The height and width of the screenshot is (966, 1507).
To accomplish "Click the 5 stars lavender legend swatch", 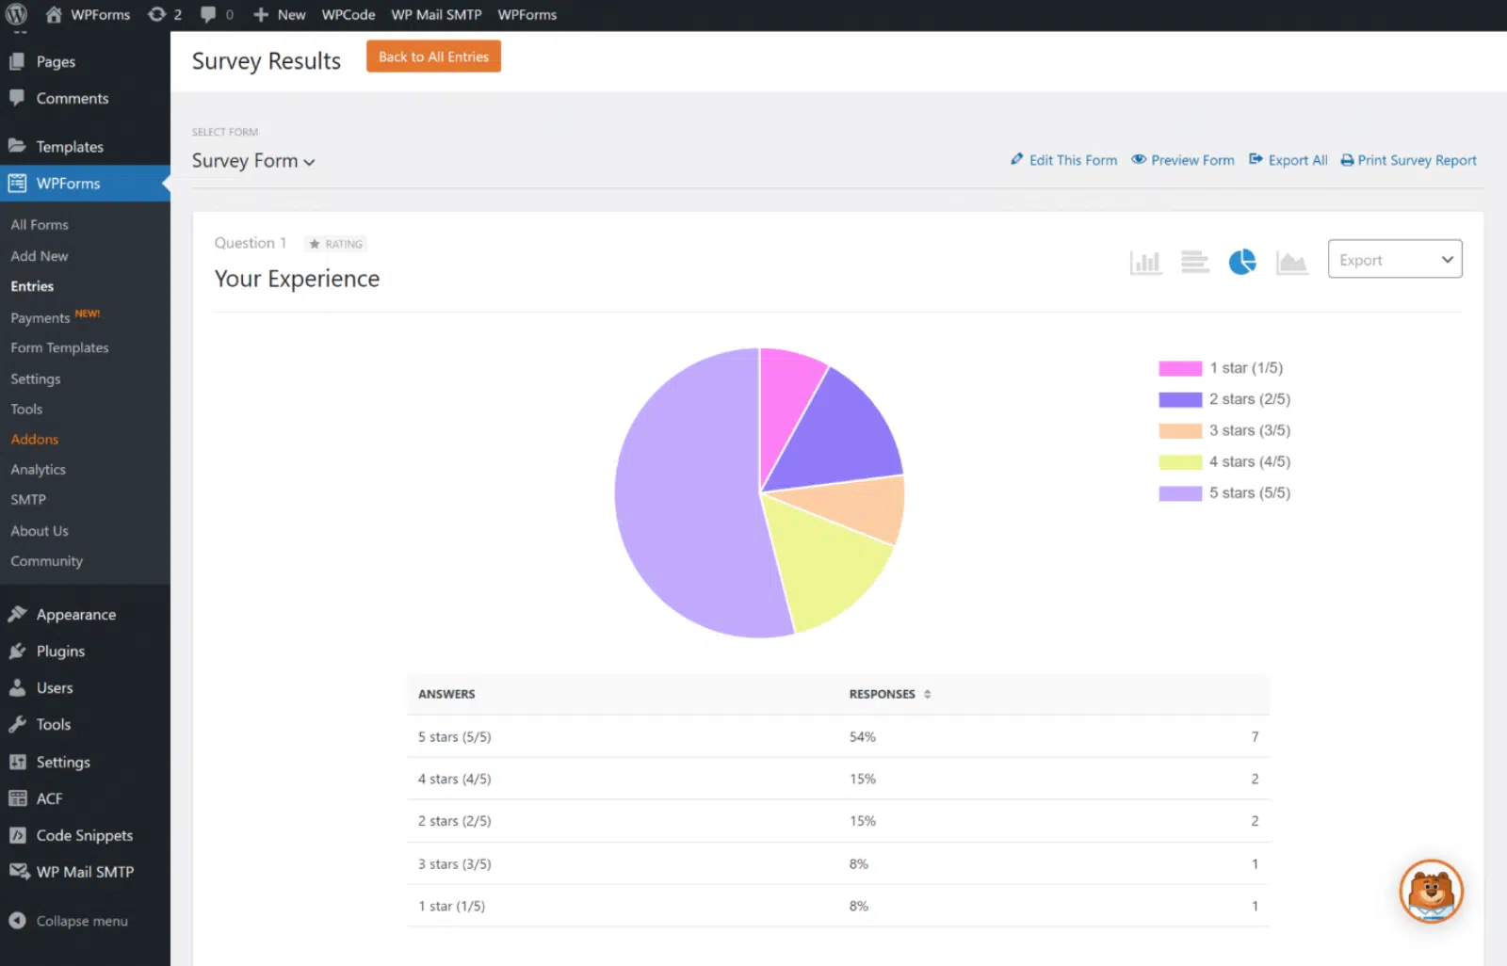I will [x=1180, y=492].
